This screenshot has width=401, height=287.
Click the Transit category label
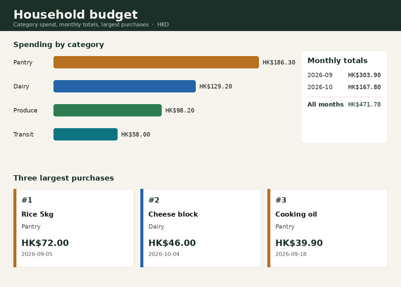pyautogui.click(x=23, y=134)
